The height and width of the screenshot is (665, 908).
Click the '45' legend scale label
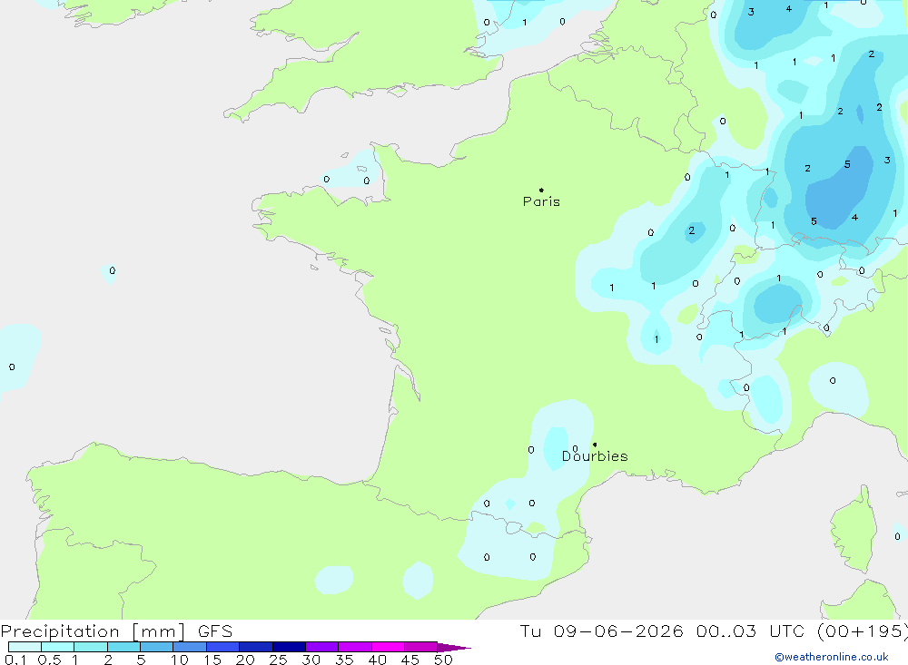pos(410,660)
